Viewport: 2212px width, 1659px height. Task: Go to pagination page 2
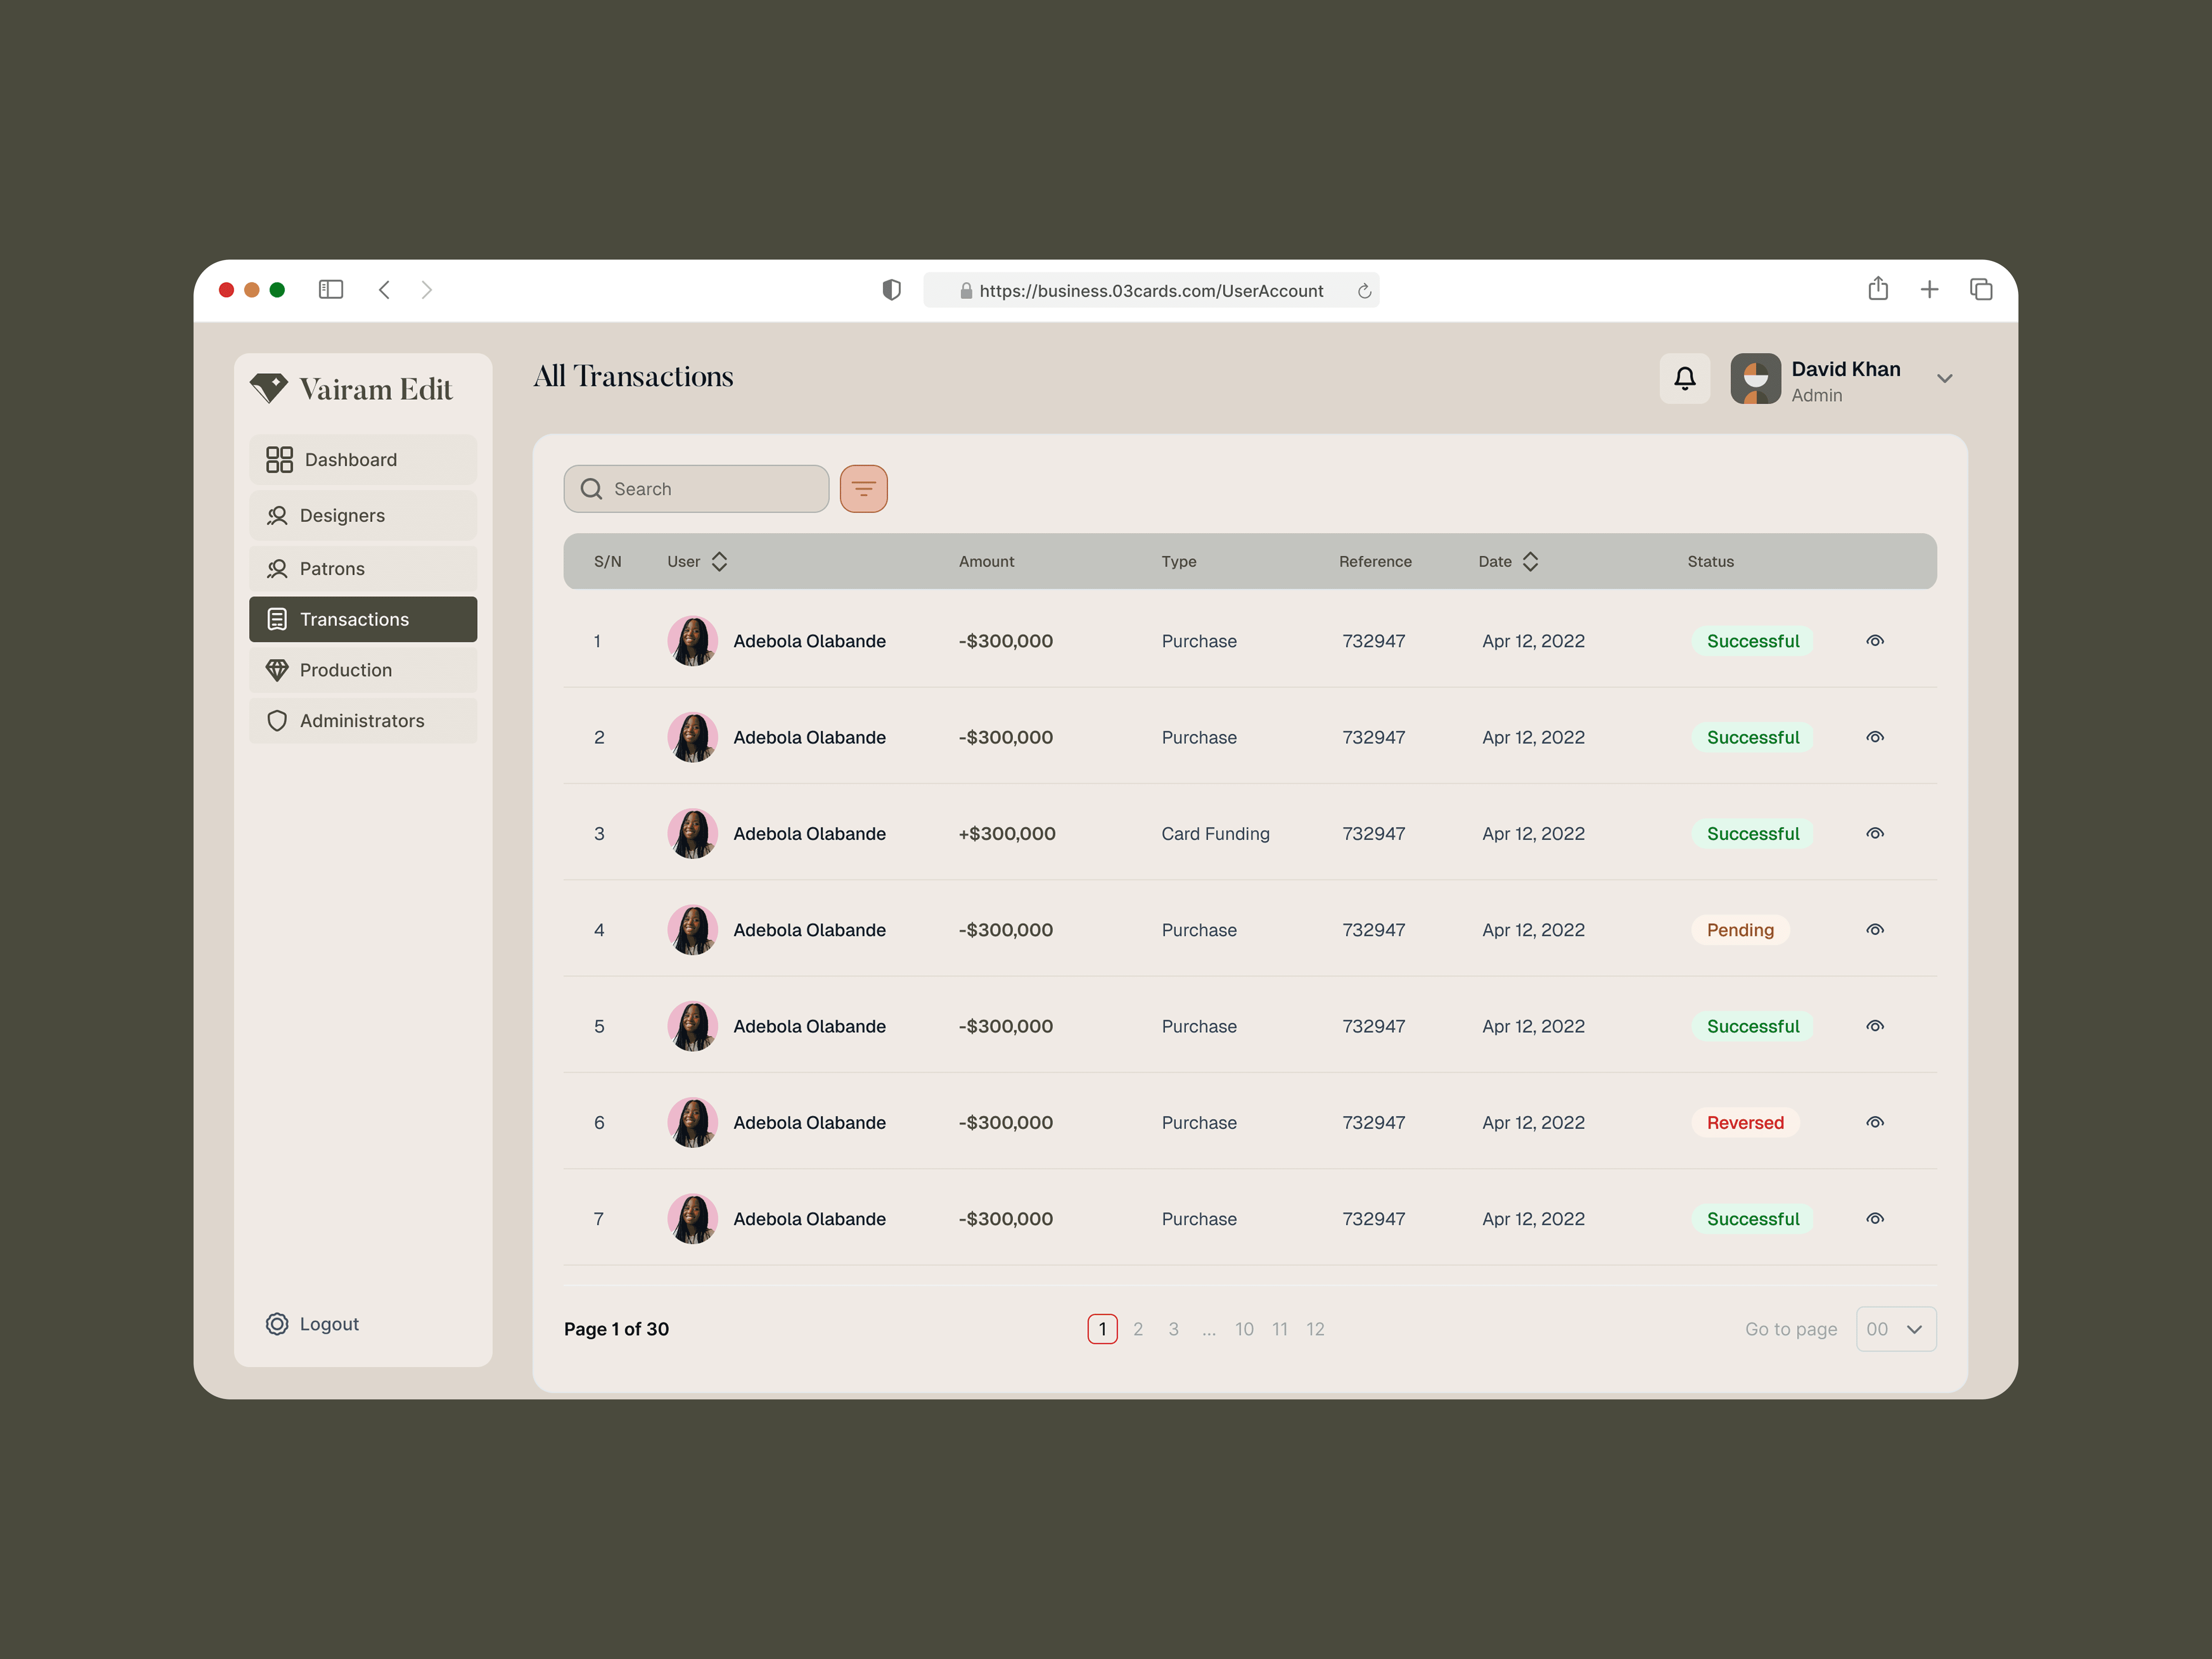(1137, 1329)
